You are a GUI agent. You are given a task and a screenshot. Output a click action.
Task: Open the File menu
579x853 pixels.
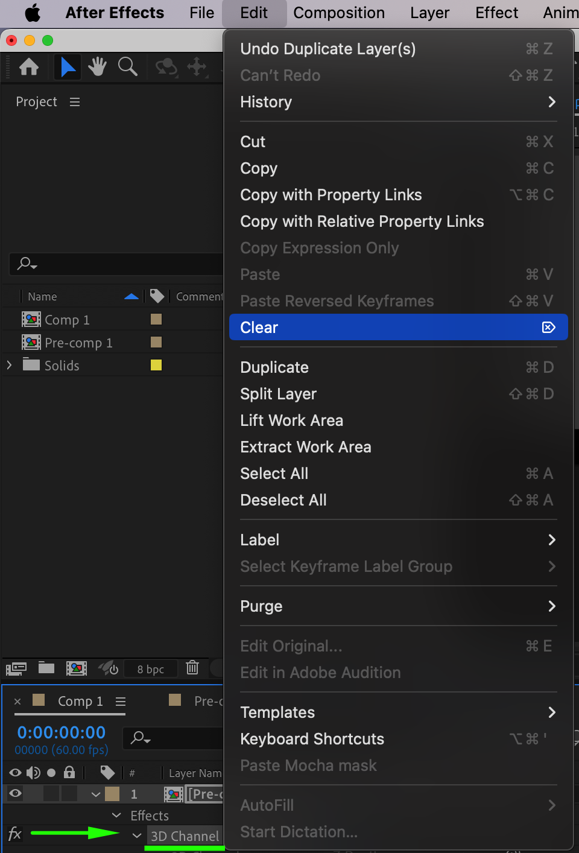[x=201, y=13]
